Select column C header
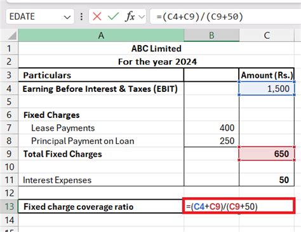301x232 pixels. 267,35
